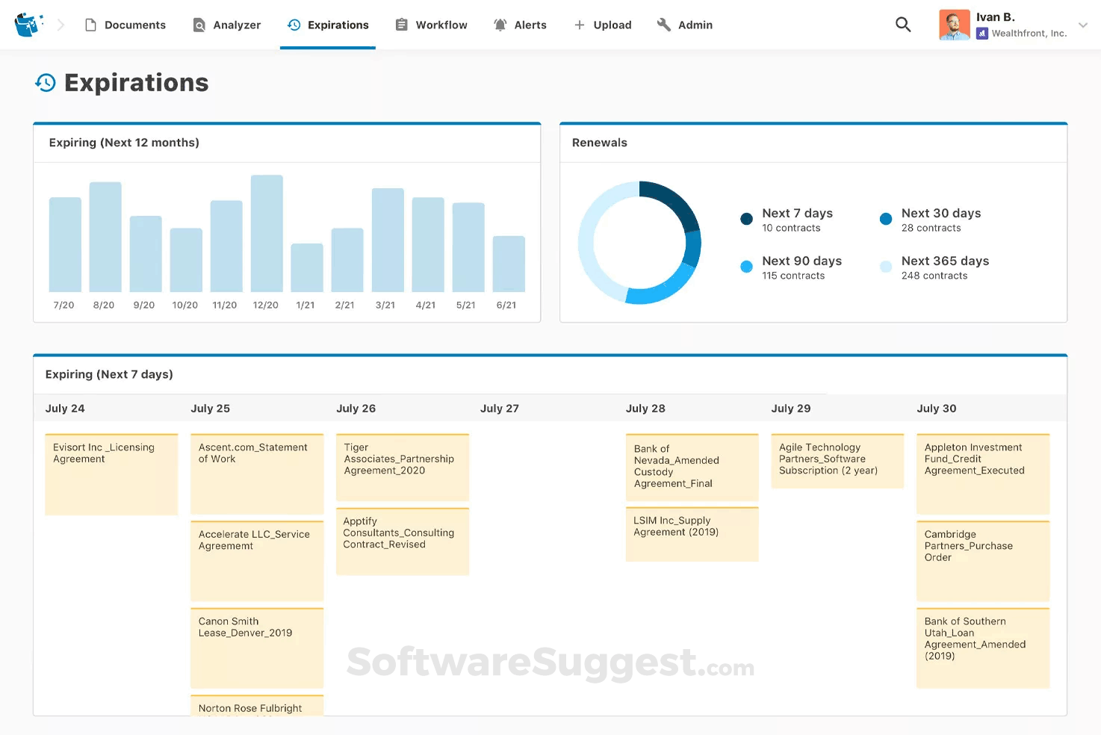
Task: Click the search magnifier icon
Action: pyautogui.click(x=902, y=25)
